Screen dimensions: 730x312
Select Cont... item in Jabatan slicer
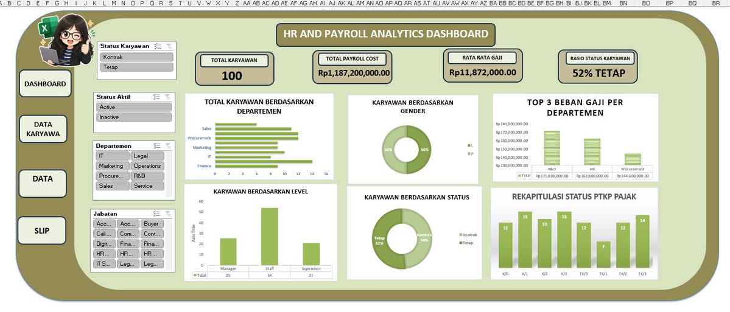[152, 234]
